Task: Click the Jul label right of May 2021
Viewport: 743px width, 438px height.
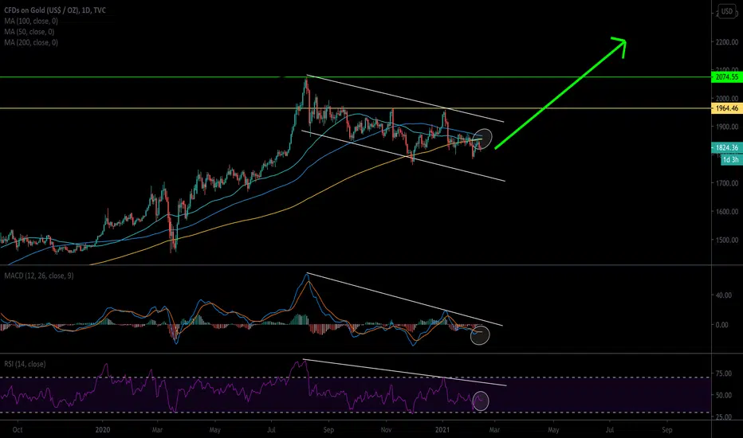Action: pyautogui.click(x=610, y=430)
